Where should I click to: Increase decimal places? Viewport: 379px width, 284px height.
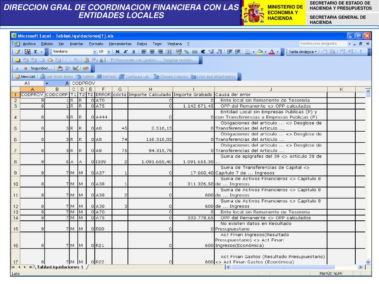coord(211,52)
